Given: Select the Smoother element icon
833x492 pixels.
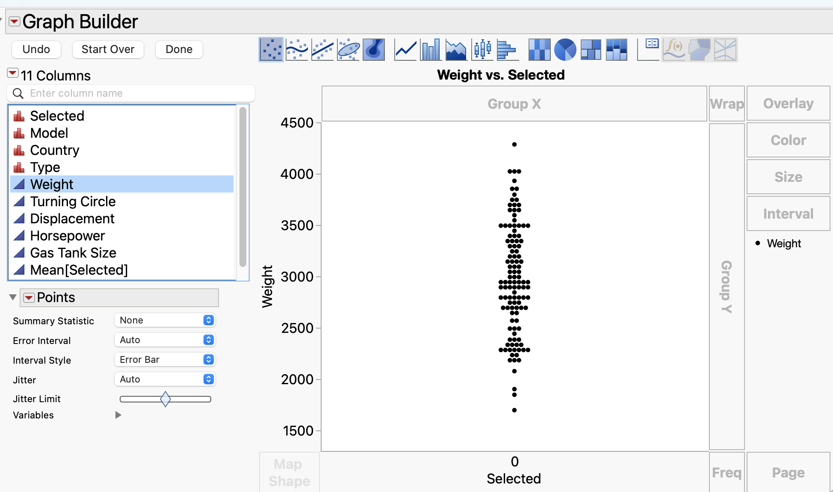Looking at the screenshot, I should coord(297,50).
